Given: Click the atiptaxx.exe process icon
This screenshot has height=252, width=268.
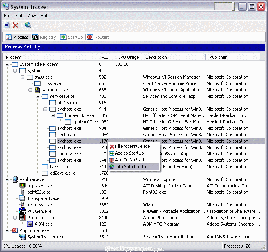Looking at the screenshot, I should click(22, 186).
